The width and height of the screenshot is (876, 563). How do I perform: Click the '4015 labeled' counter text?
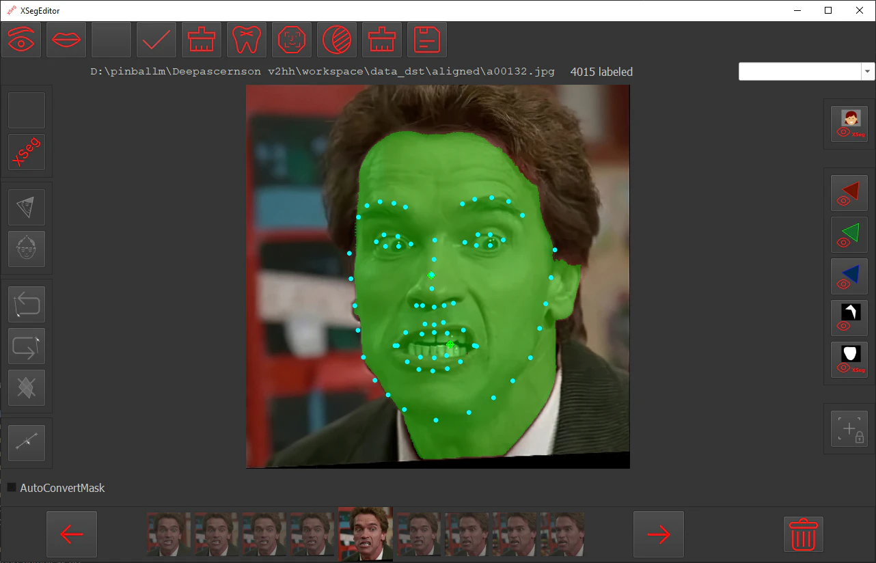(601, 71)
